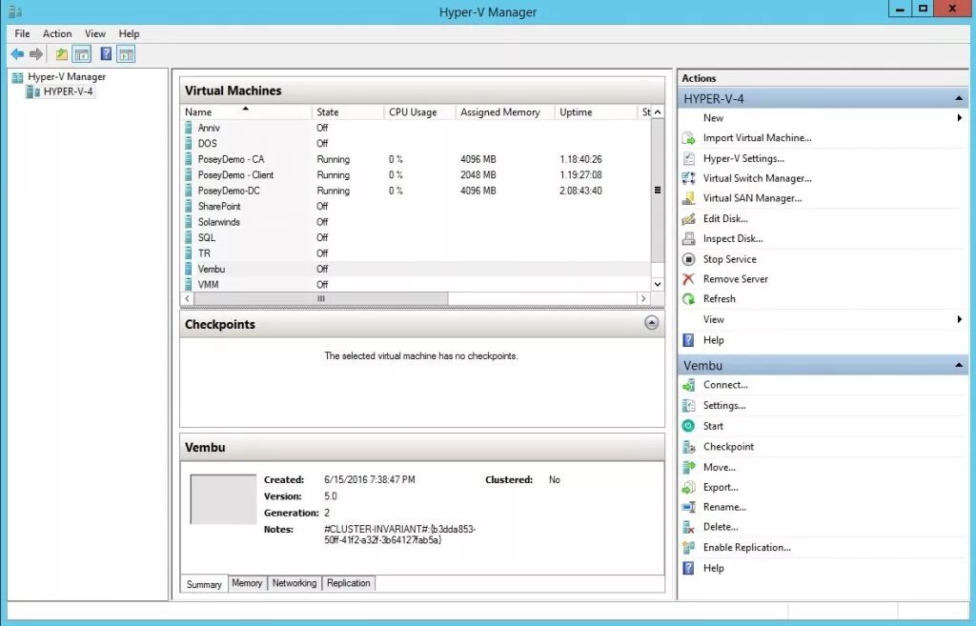Image resolution: width=976 pixels, height=626 pixels.
Task: Click Help link under Vembu actions
Action: (x=713, y=568)
